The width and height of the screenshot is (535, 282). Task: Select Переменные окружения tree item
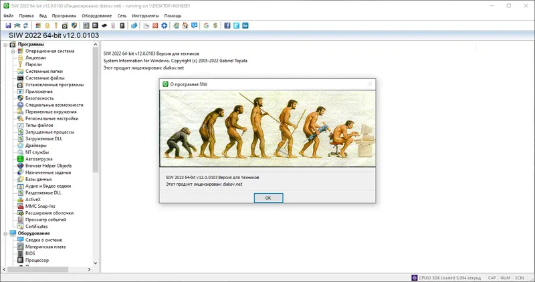point(51,112)
